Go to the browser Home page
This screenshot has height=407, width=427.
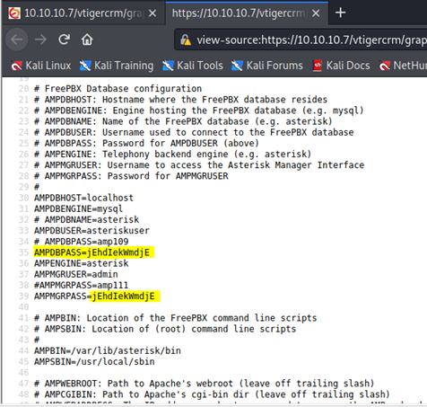[87, 40]
